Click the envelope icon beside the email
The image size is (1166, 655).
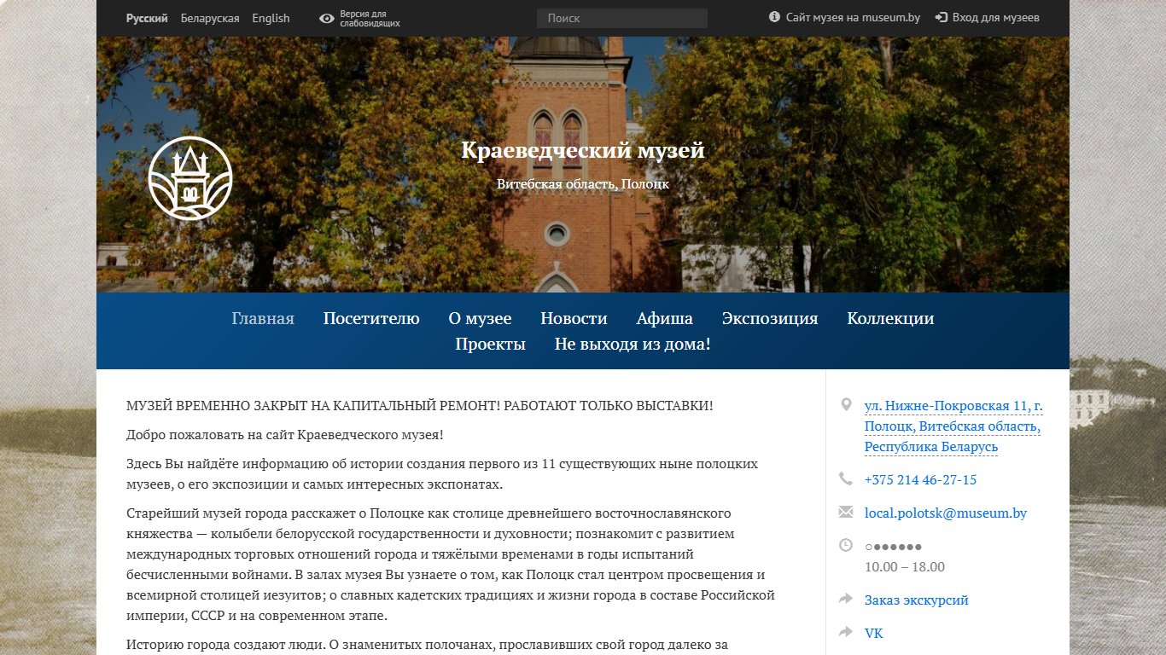point(846,512)
